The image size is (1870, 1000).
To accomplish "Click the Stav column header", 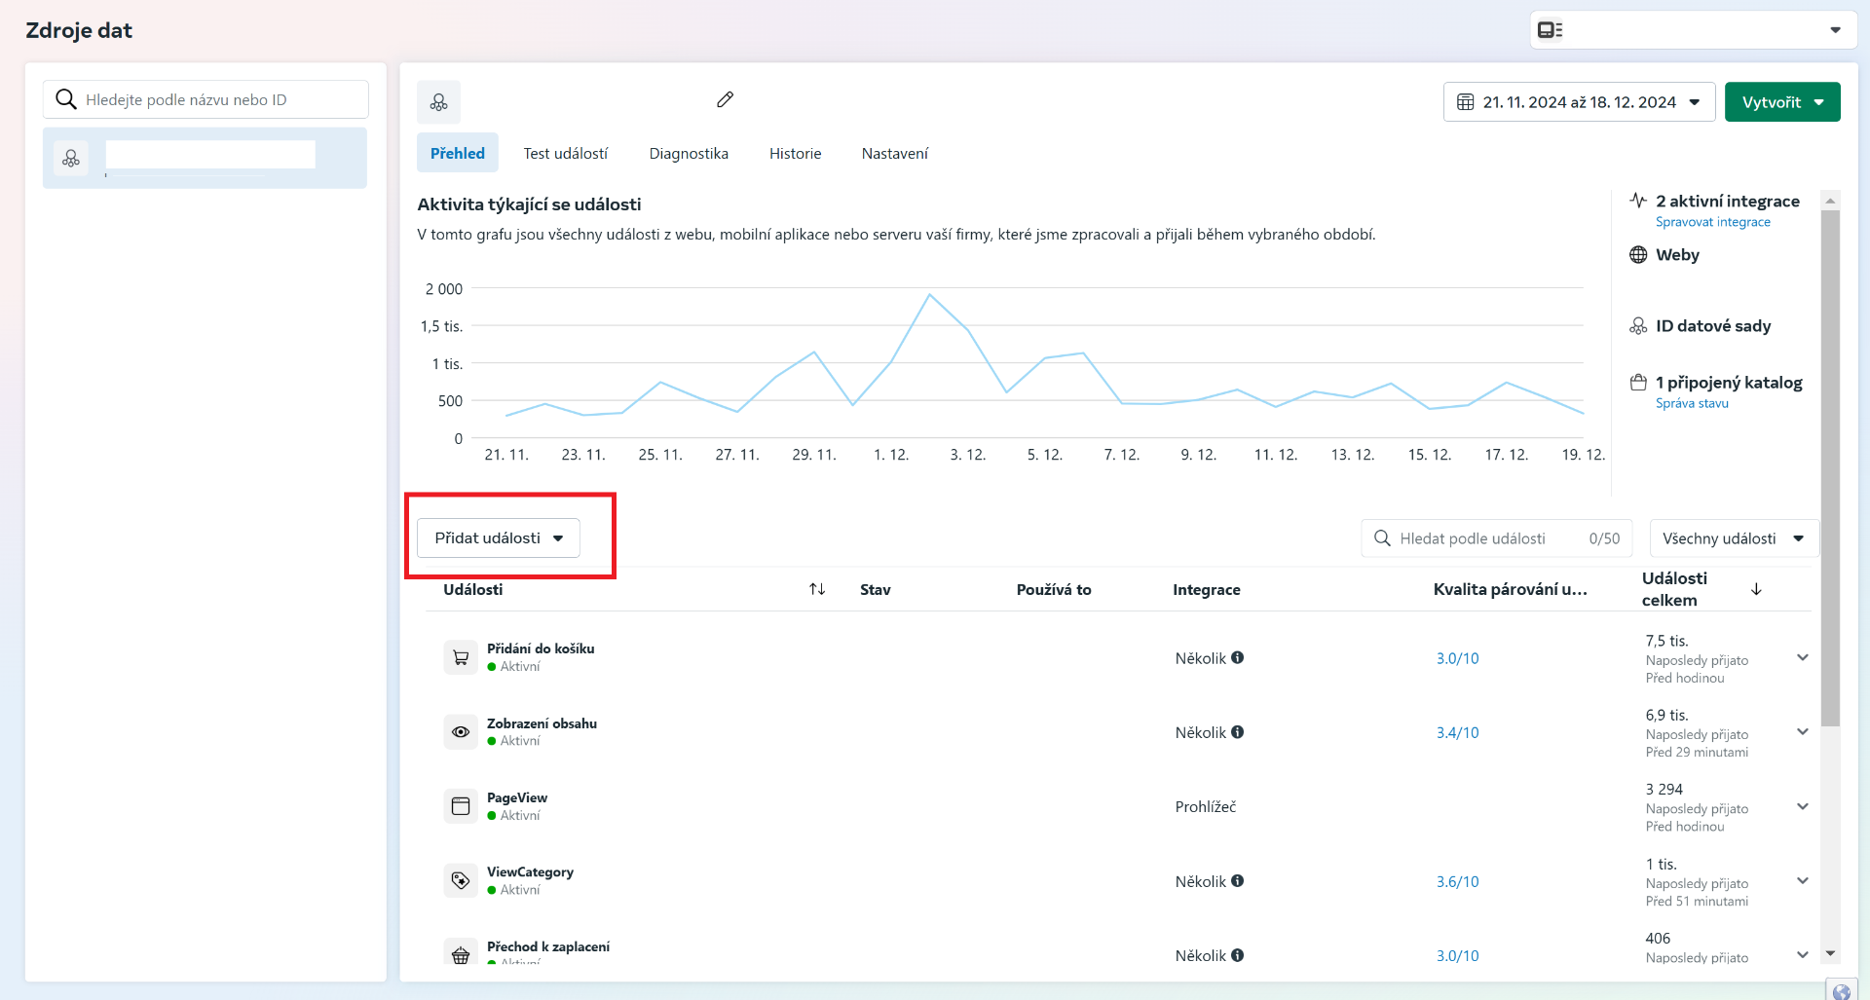I will (876, 589).
